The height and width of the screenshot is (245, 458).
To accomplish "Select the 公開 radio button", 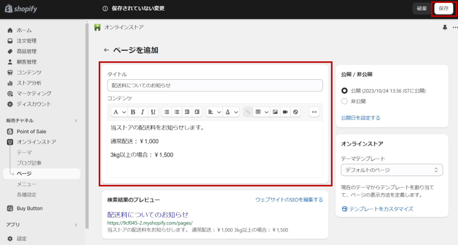I will point(344,90).
